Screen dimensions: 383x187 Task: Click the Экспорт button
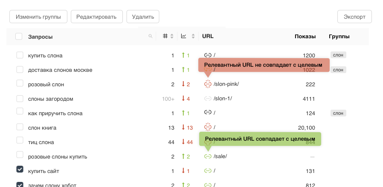coord(354,17)
